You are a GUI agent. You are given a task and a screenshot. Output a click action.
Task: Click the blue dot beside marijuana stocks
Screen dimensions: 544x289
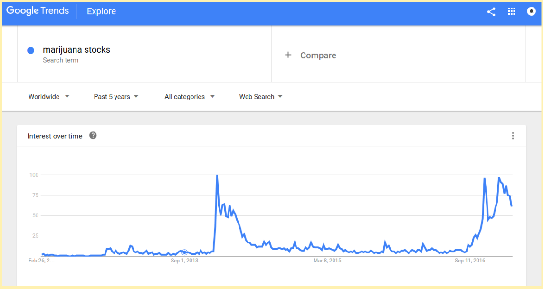click(31, 50)
